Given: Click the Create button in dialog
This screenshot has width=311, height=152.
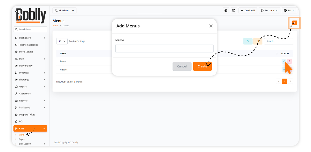Looking at the screenshot, I should [x=202, y=66].
